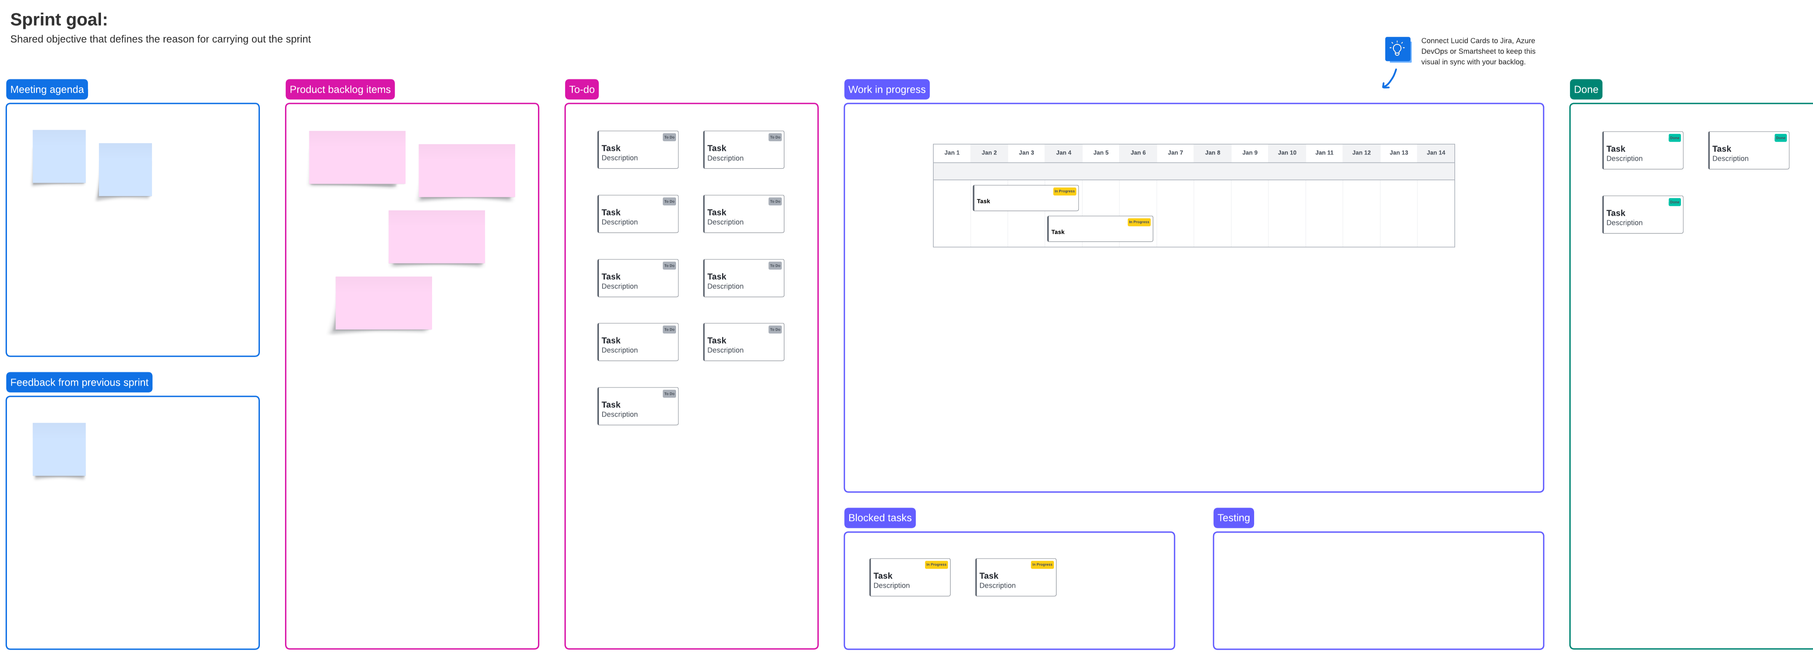Image resolution: width=1813 pixels, height=659 pixels.
Task: Click the green Done section label
Action: point(1585,89)
